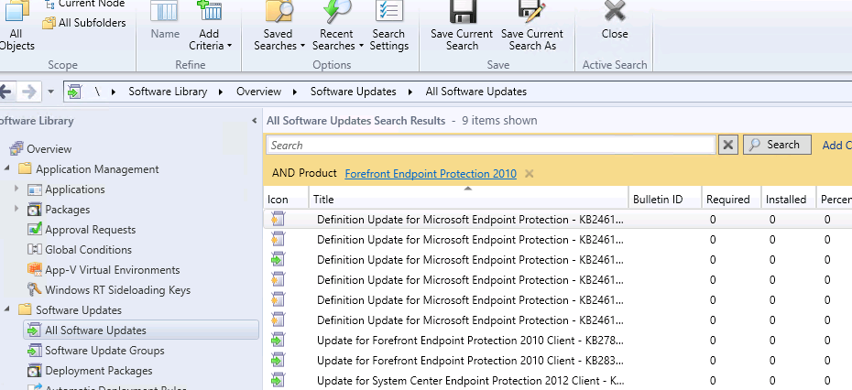Screen dimensions: 852x390
Task: Collapse the Application Management tree node
Action: [x=9, y=169]
